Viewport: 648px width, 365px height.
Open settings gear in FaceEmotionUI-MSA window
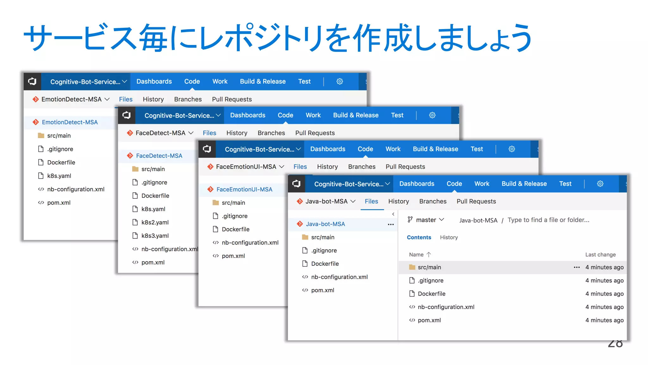(x=512, y=149)
